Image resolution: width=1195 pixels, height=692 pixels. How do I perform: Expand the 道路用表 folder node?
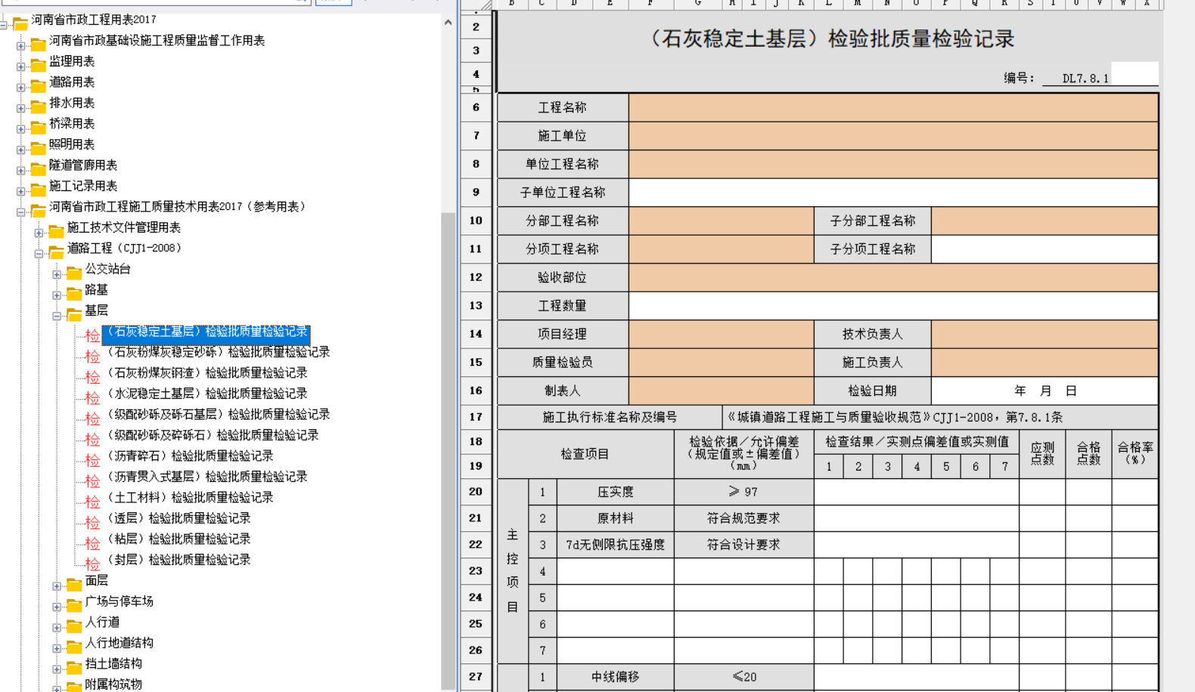pyautogui.click(x=21, y=88)
